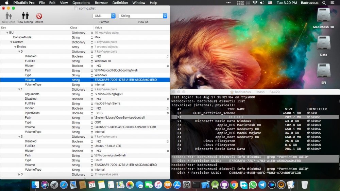The image size is (340, 191).
Task: Collapse entry 1 disclosure triangle
Action: tap(19, 89)
